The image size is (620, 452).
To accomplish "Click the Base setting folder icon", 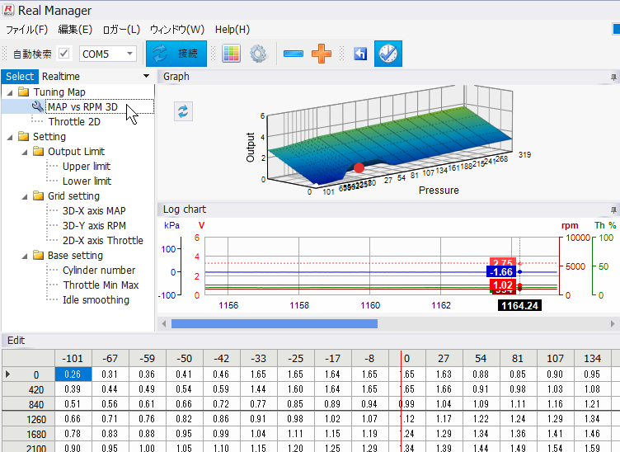I will pyautogui.click(x=39, y=255).
